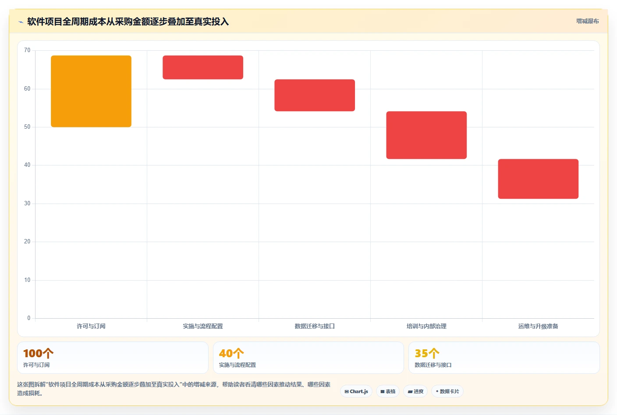Open the 35个 数据迁移与接口 data card

click(504, 358)
